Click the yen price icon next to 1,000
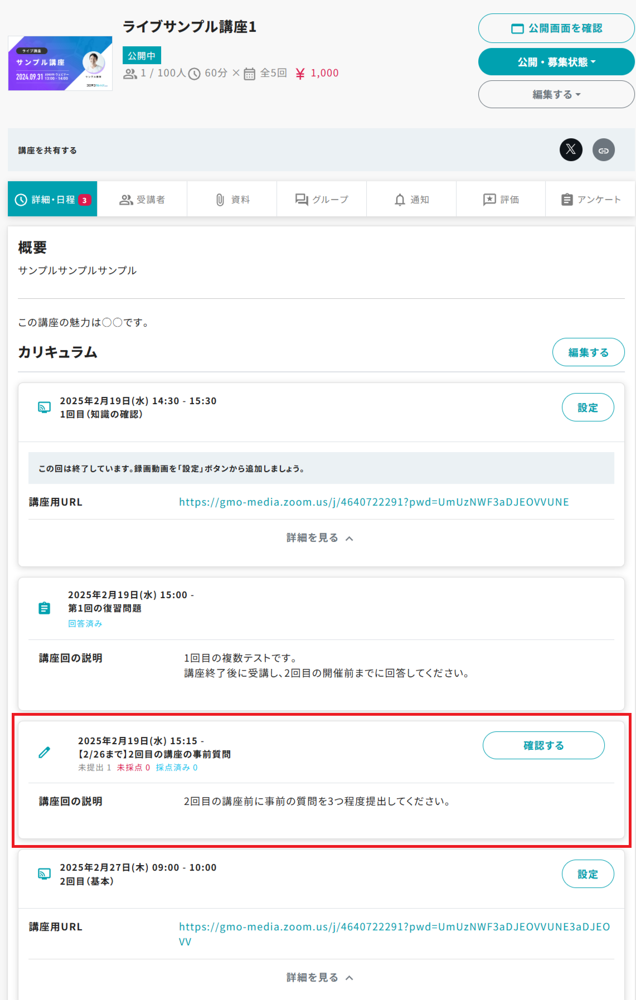This screenshot has width=636, height=1000. coord(300,74)
